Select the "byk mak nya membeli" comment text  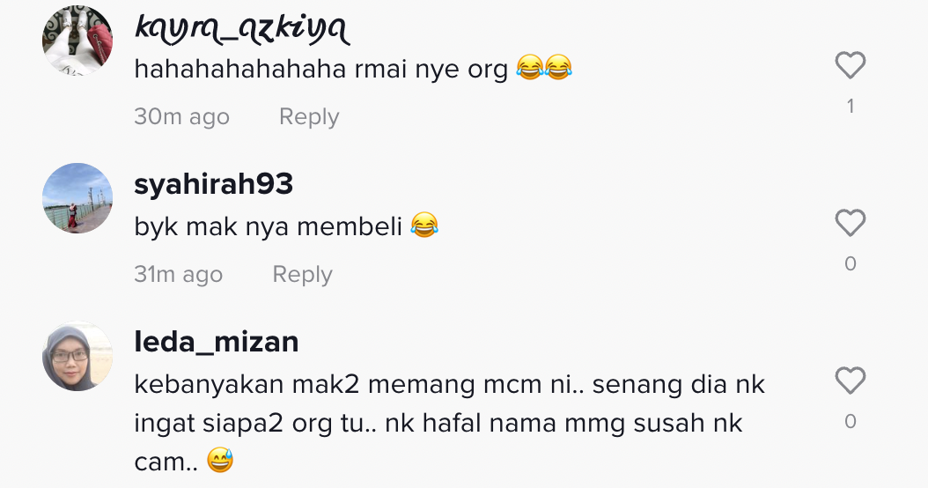268,226
